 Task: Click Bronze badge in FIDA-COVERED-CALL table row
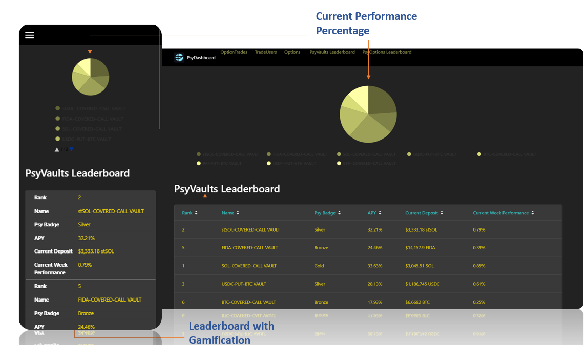(x=321, y=247)
